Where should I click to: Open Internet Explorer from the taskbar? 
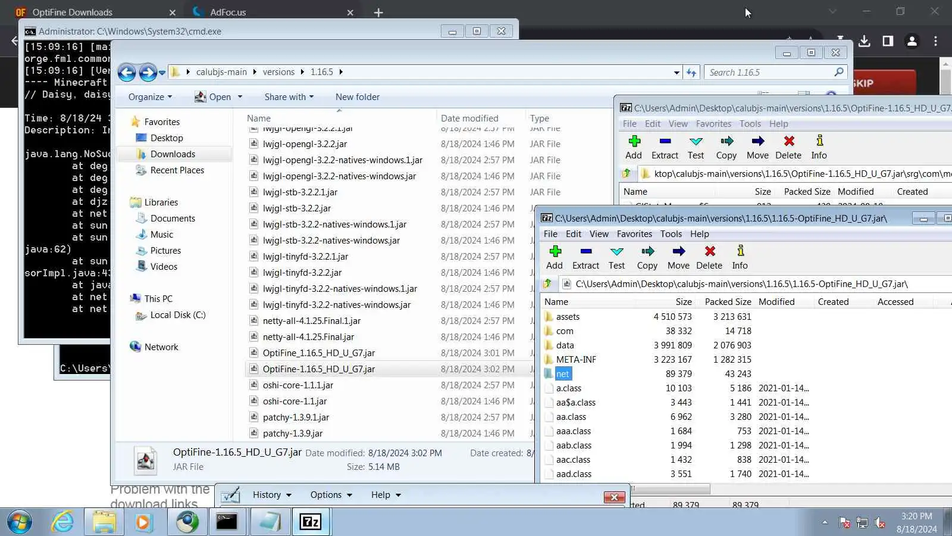pyautogui.click(x=62, y=522)
